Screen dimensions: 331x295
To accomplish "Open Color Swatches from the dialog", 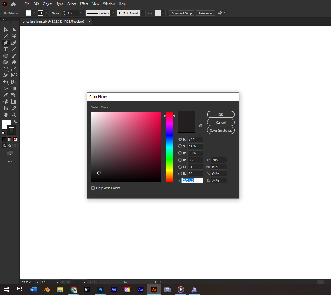I will point(220,130).
